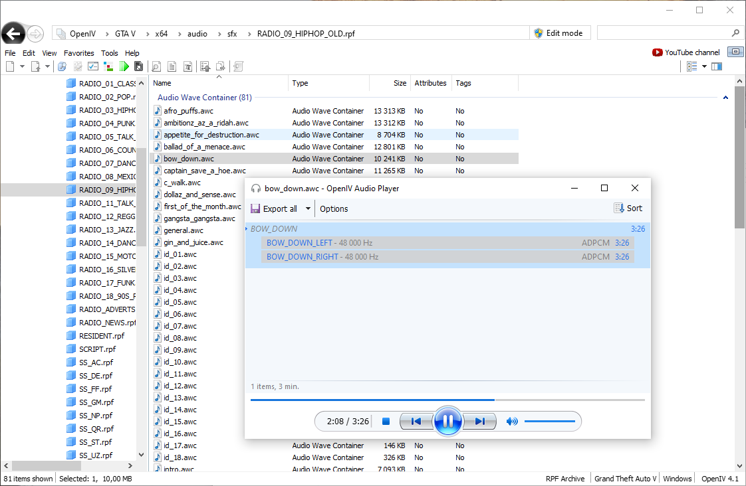Screen dimensions: 746x486
Task: Click the text lines document toolbar icon
Action: (172, 66)
